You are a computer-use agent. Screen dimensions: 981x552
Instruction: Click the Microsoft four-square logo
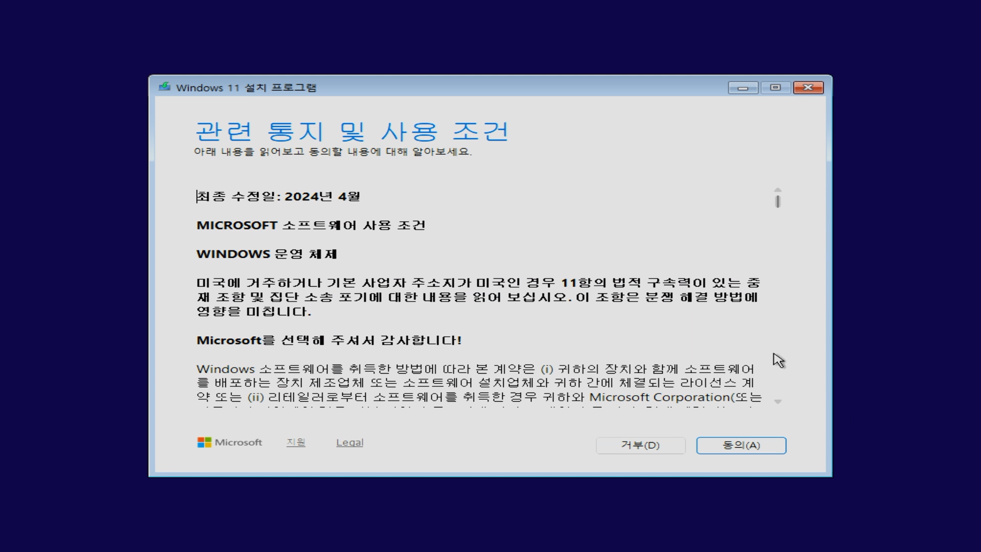(204, 442)
